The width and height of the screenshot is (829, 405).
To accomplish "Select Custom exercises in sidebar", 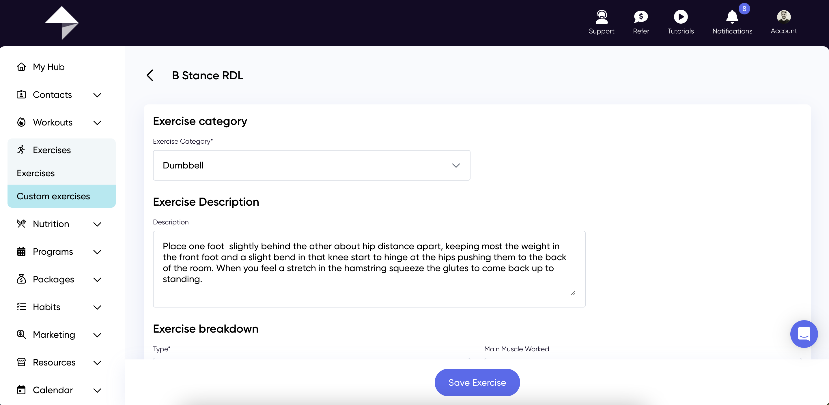I will point(61,196).
